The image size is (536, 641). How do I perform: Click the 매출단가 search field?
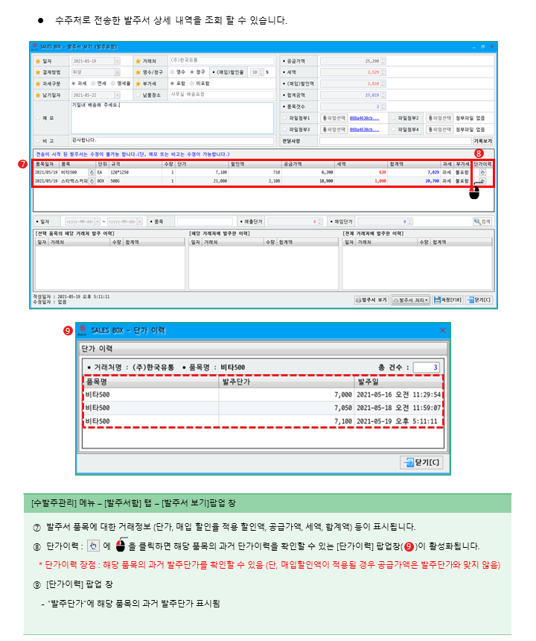click(x=295, y=221)
